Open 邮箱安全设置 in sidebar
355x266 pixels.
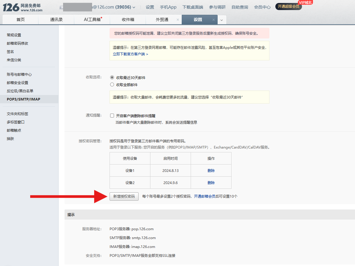click(17, 83)
